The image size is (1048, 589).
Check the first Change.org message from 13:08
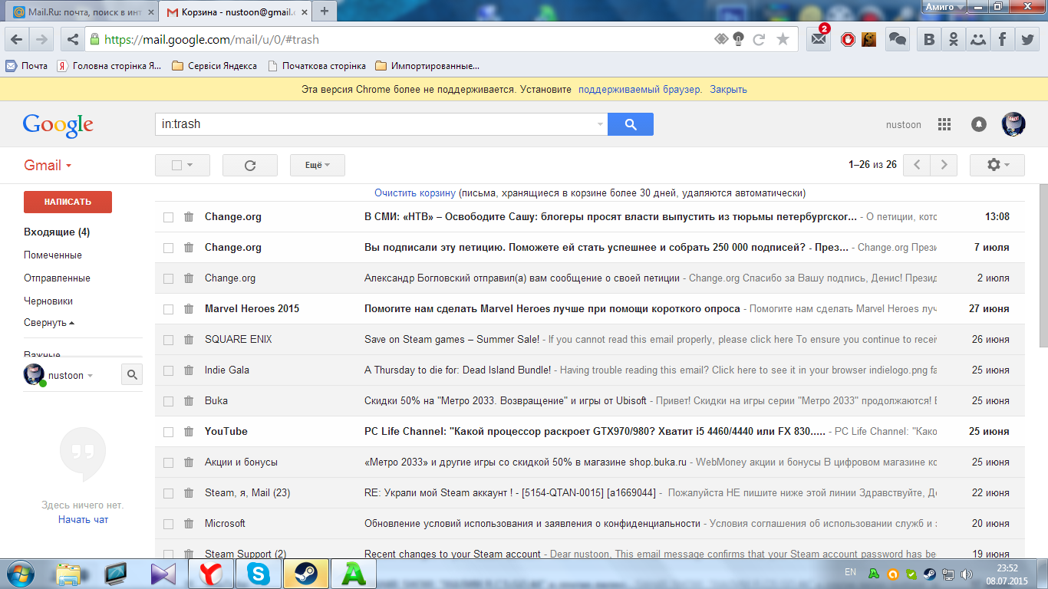[168, 217]
